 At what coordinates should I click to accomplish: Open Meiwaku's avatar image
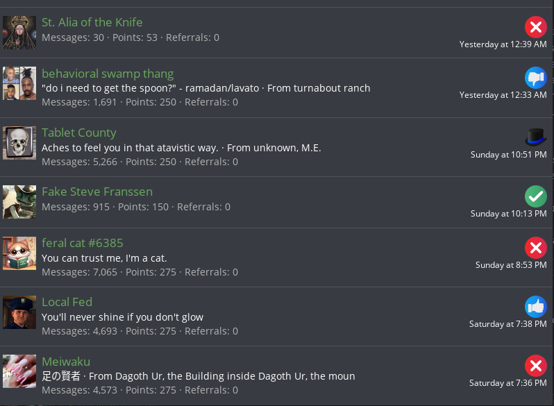pos(19,371)
